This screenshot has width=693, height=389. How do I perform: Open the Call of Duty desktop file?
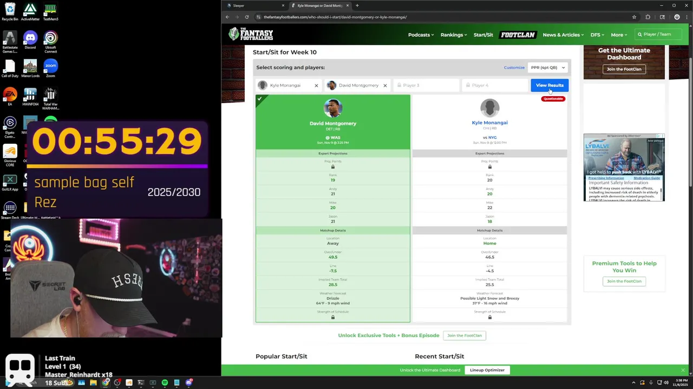point(10,69)
